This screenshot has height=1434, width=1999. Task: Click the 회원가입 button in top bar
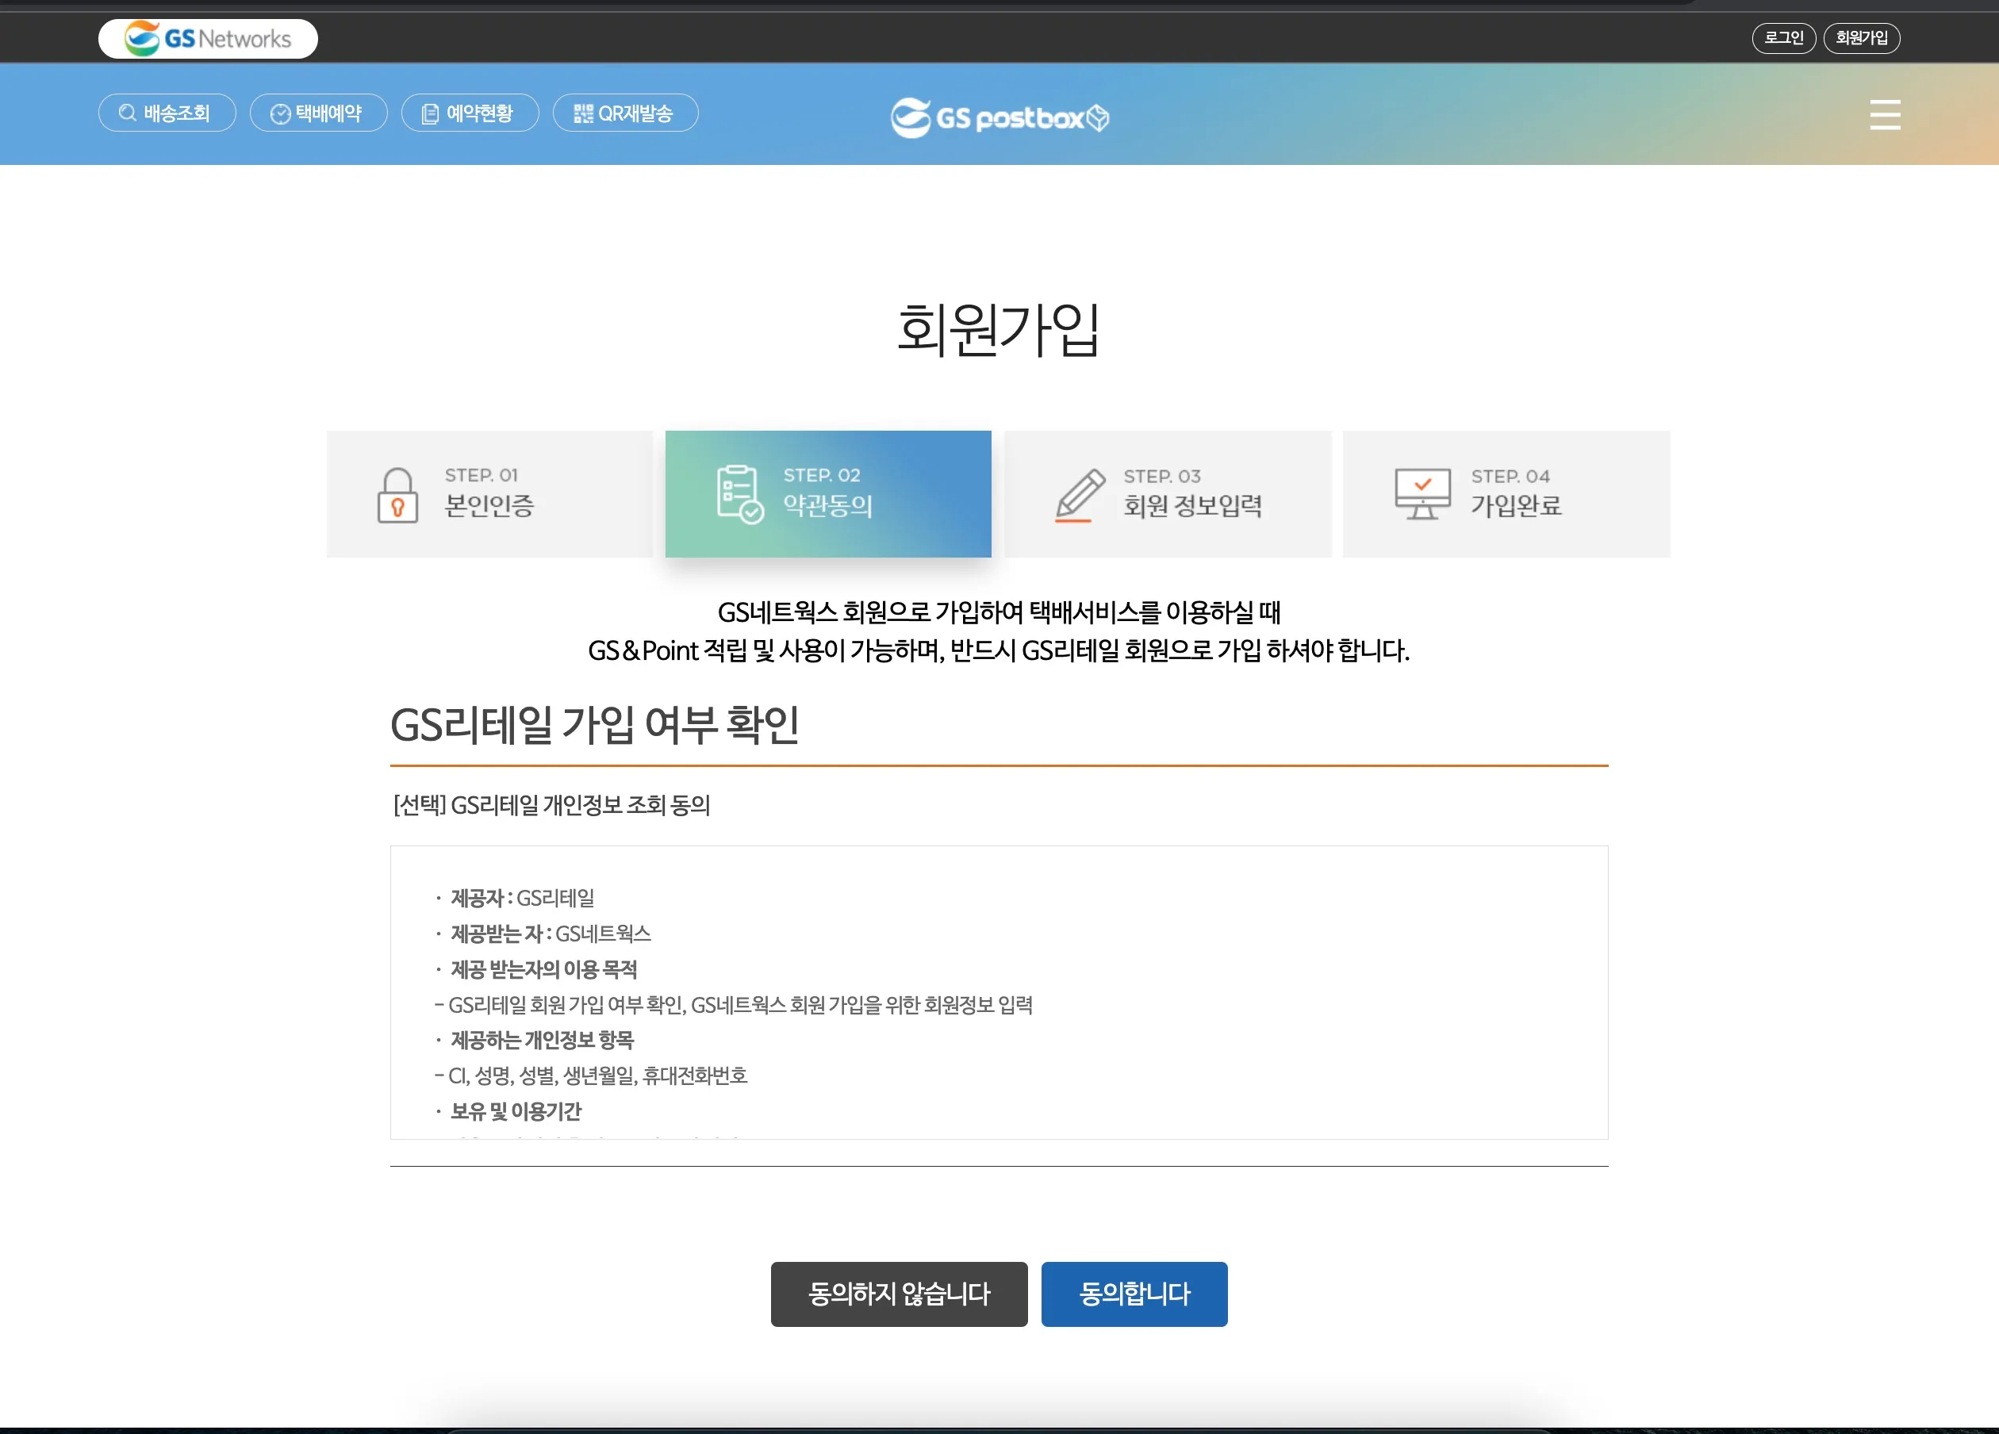pyautogui.click(x=1861, y=38)
